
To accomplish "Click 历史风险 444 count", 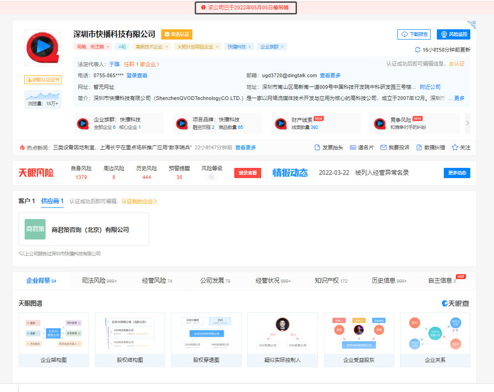I will point(146,177).
